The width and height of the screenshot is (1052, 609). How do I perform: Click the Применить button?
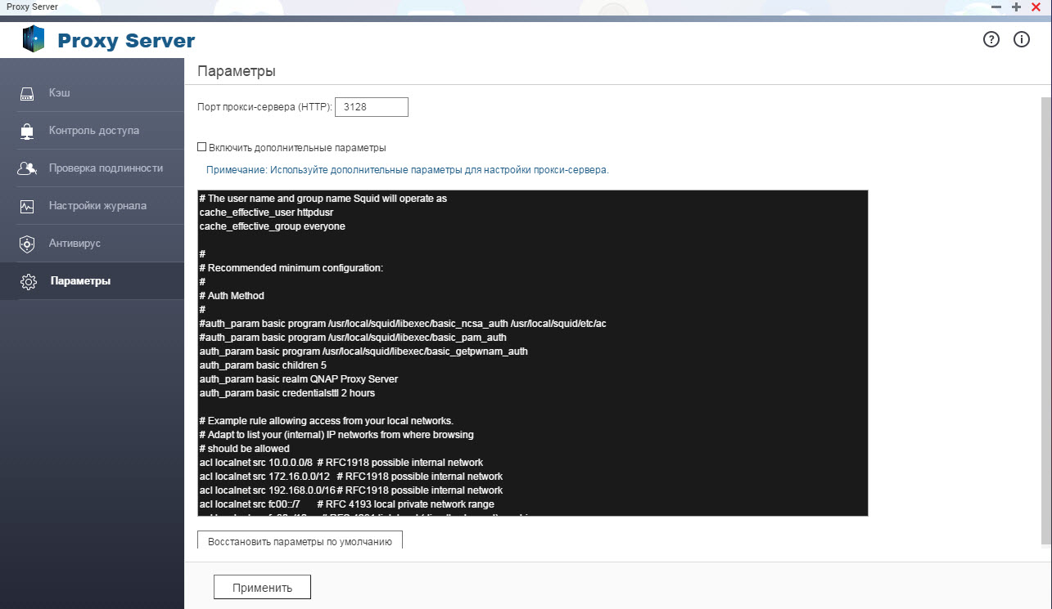(262, 587)
